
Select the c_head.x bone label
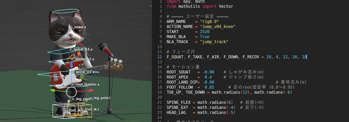point(78,27)
